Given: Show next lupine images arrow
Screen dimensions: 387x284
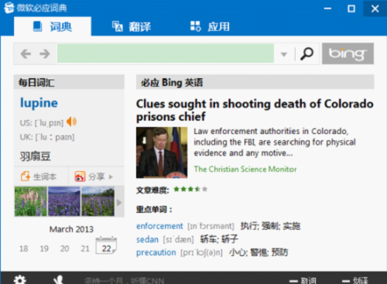Looking at the screenshot, I should click(x=119, y=203).
